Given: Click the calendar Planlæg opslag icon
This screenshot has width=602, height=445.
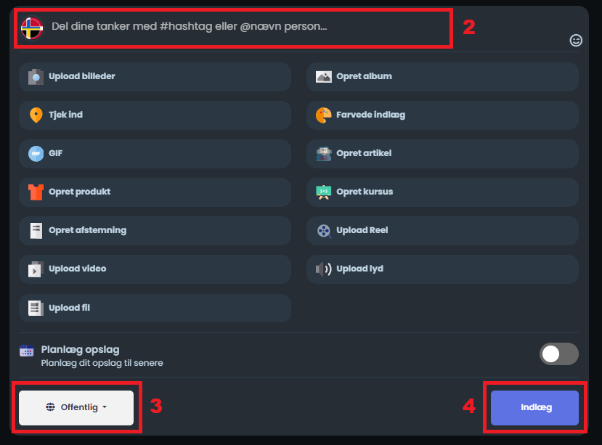Looking at the screenshot, I should (27, 351).
